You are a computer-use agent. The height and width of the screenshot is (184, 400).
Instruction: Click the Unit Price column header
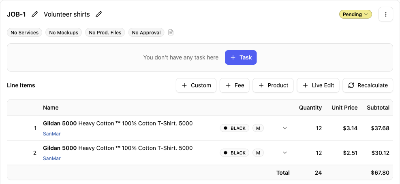[x=344, y=108]
